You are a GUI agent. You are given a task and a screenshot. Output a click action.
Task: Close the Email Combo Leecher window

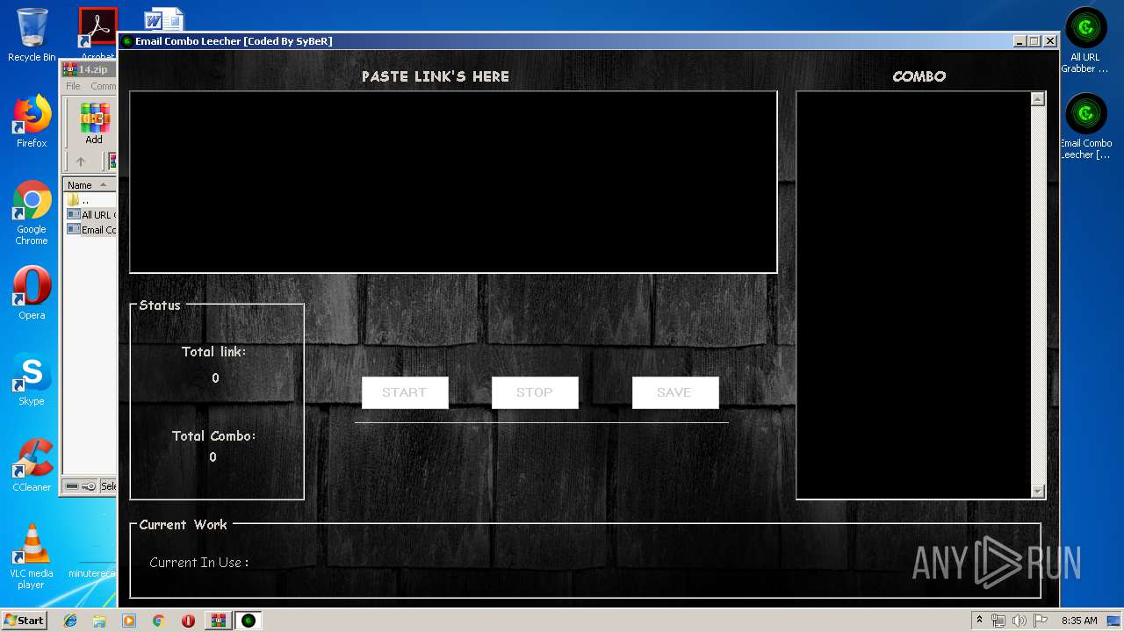(1049, 41)
